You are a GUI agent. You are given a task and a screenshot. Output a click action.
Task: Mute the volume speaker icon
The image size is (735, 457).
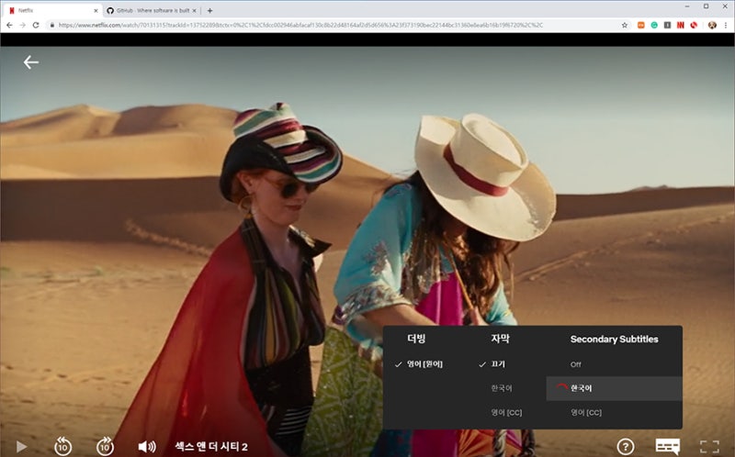(147, 446)
